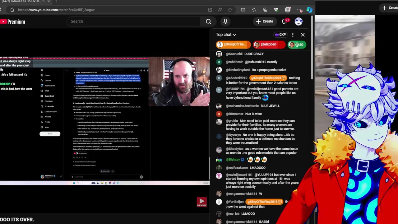Click the Create button in YouTube header
The image size is (398, 224).
pyautogui.click(x=265, y=21)
